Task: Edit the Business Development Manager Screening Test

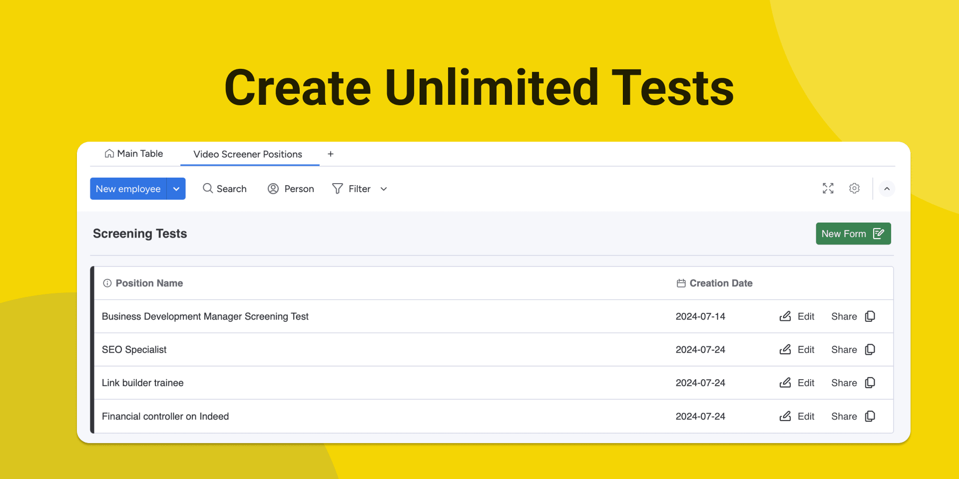Action: 797,316
